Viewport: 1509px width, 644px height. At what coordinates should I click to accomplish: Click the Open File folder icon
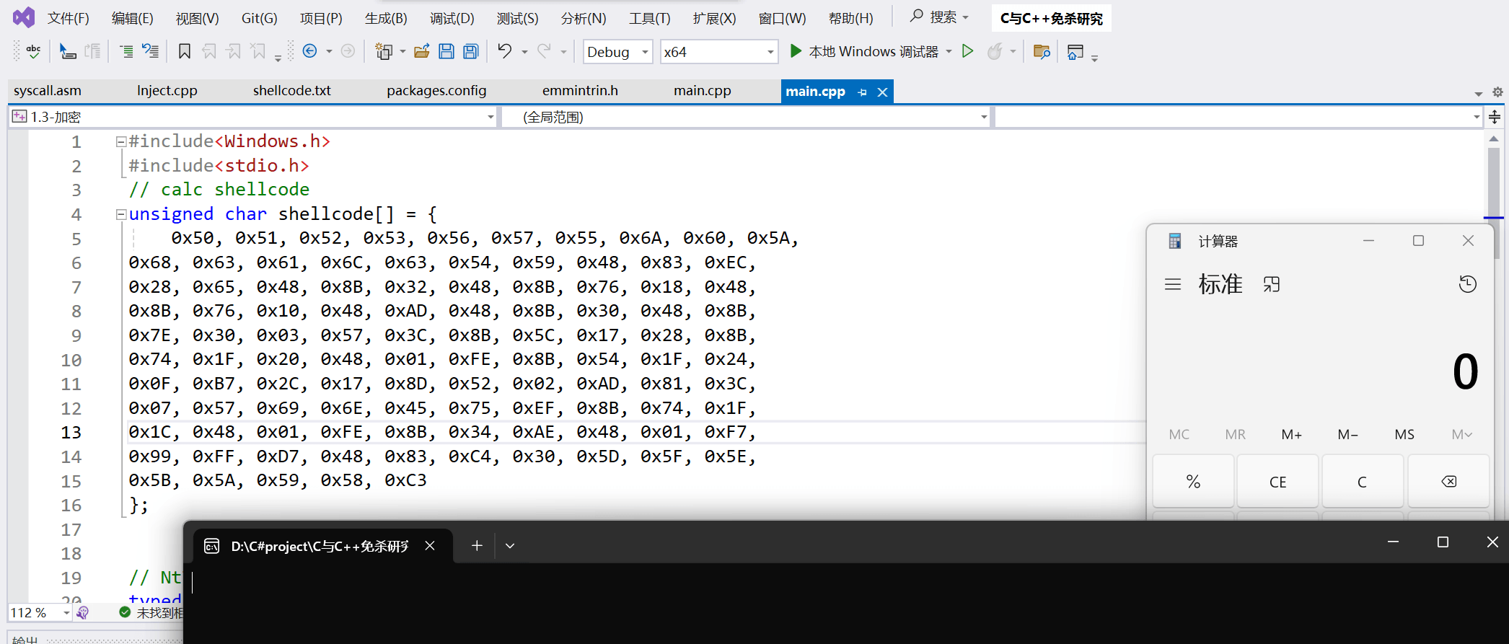tap(422, 51)
